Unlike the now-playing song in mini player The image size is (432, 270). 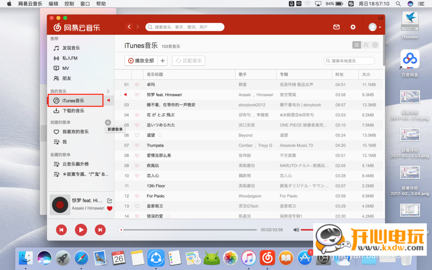[110, 208]
